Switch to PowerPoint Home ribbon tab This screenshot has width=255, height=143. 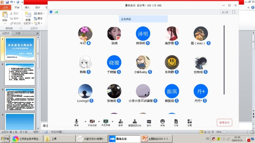click(x=17, y=8)
